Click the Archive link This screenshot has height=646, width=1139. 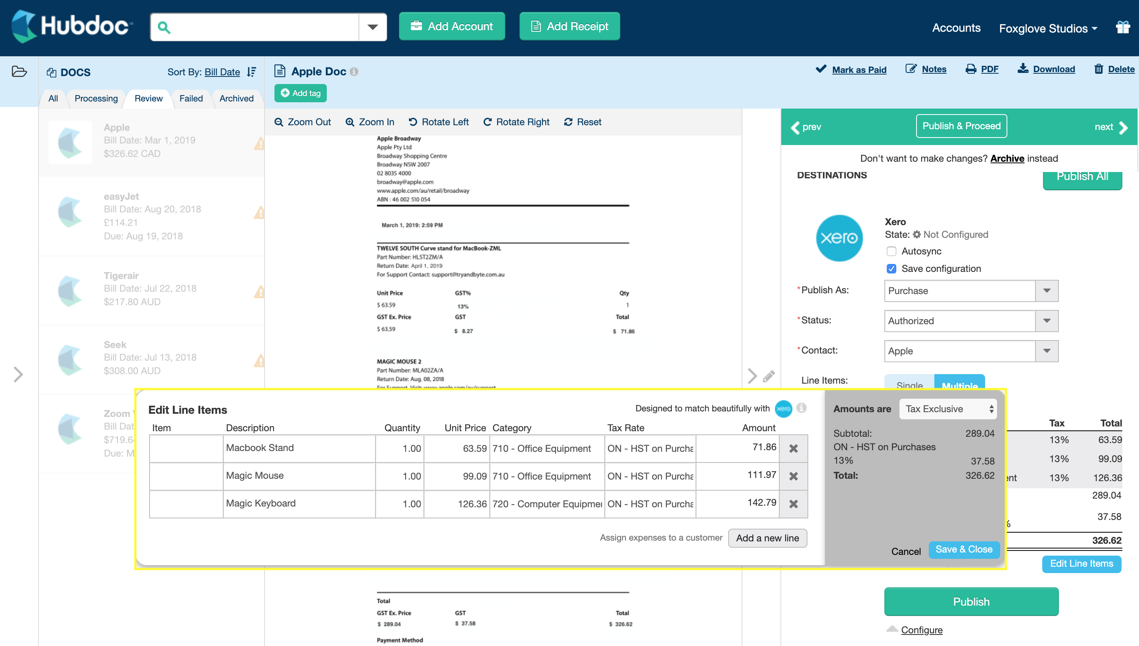(1007, 159)
